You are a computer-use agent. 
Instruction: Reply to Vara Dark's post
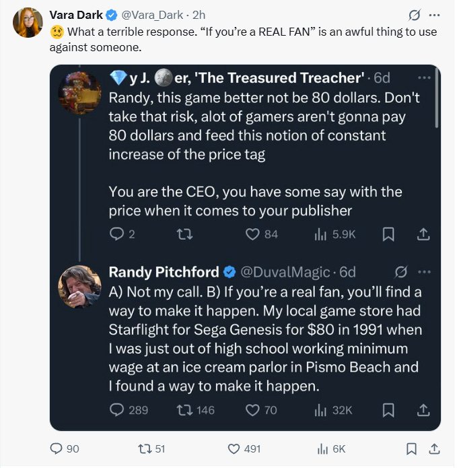click(65, 448)
